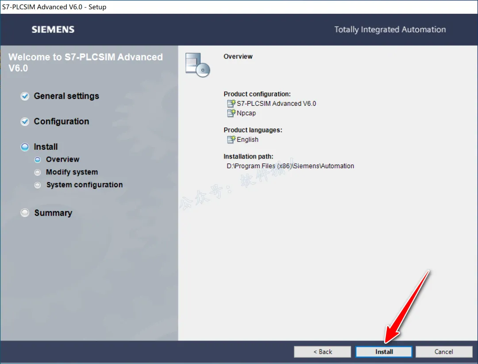Go back with the < Back button
The width and height of the screenshot is (478, 364).
[x=322, y=352]
